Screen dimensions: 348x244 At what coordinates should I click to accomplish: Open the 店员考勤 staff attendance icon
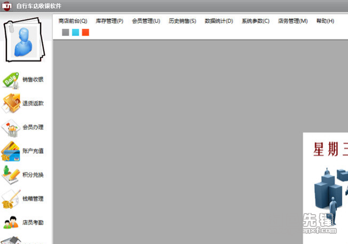pos(12,223)
